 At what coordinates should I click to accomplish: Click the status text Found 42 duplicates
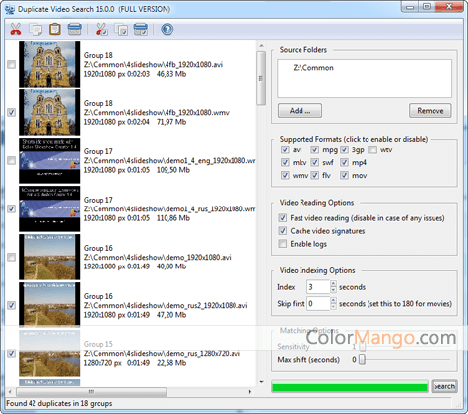(x=59, y=403)
